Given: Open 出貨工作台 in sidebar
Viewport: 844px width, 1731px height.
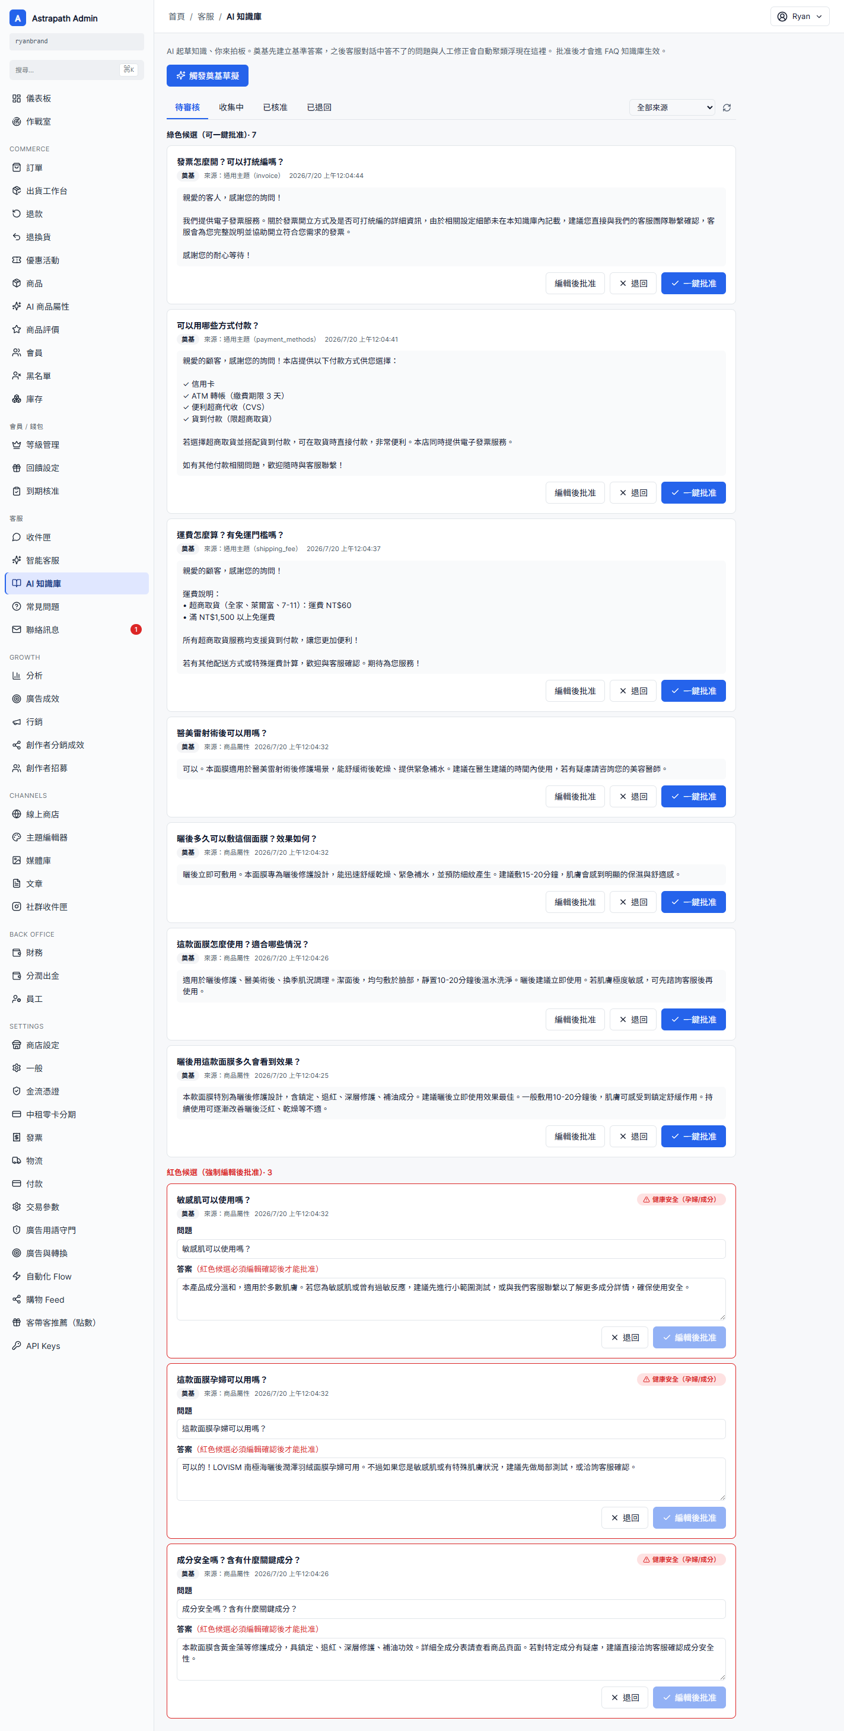Looking at the screenshot, I should click(x=77, y=191).
